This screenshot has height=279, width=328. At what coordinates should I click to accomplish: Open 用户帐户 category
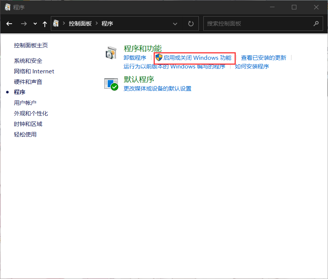click(x=25, y=103)
